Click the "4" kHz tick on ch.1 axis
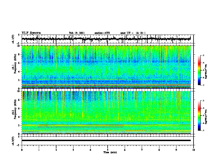The image size is (218, 168). click(x=19, y=72)
